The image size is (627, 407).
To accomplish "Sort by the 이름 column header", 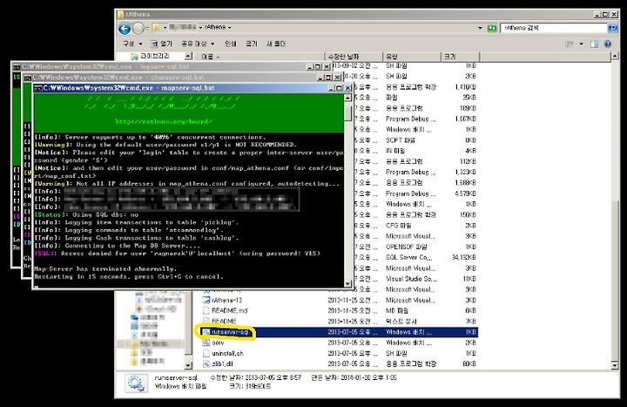I will coord(260,57).
